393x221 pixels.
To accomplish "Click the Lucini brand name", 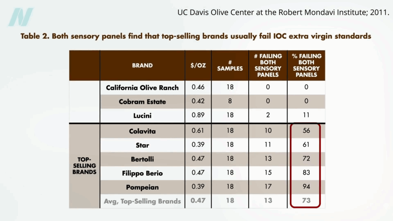I will [142, 115].
